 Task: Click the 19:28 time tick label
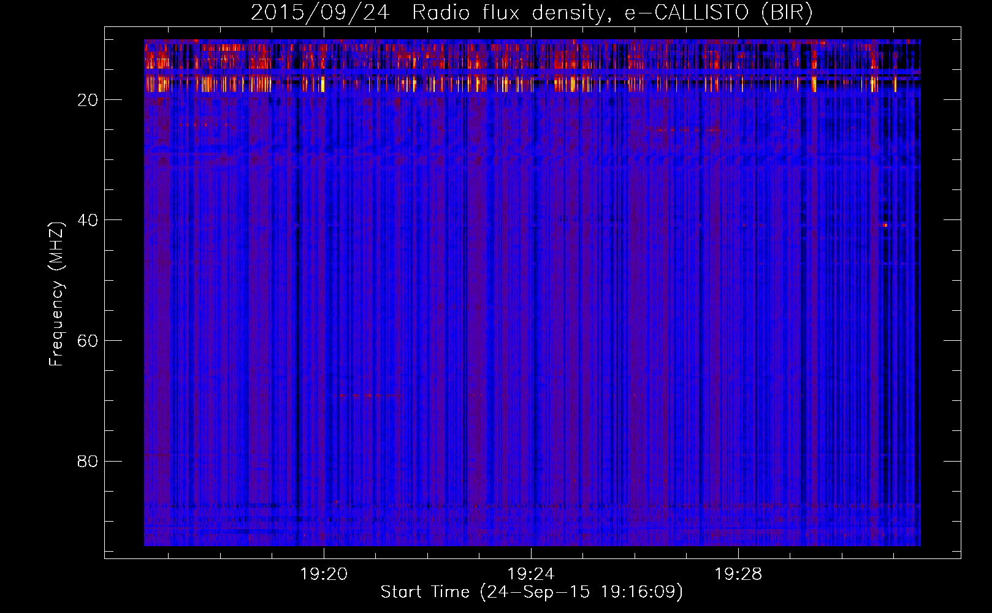pyautogui.click(x=738, y=574)
